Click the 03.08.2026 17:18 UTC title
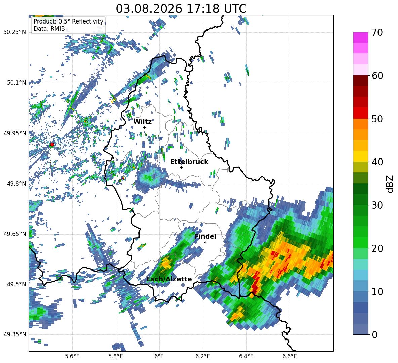Screen dimensions: 398x363 pyautogui.click(x=181, y=9)
